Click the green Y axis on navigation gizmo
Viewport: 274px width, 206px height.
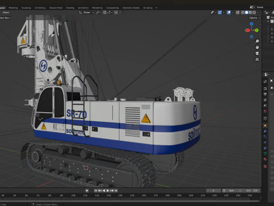(x=257, y=30)
